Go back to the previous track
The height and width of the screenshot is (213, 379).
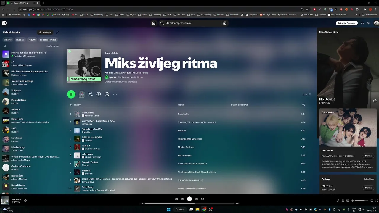click(x=182, y=199)
